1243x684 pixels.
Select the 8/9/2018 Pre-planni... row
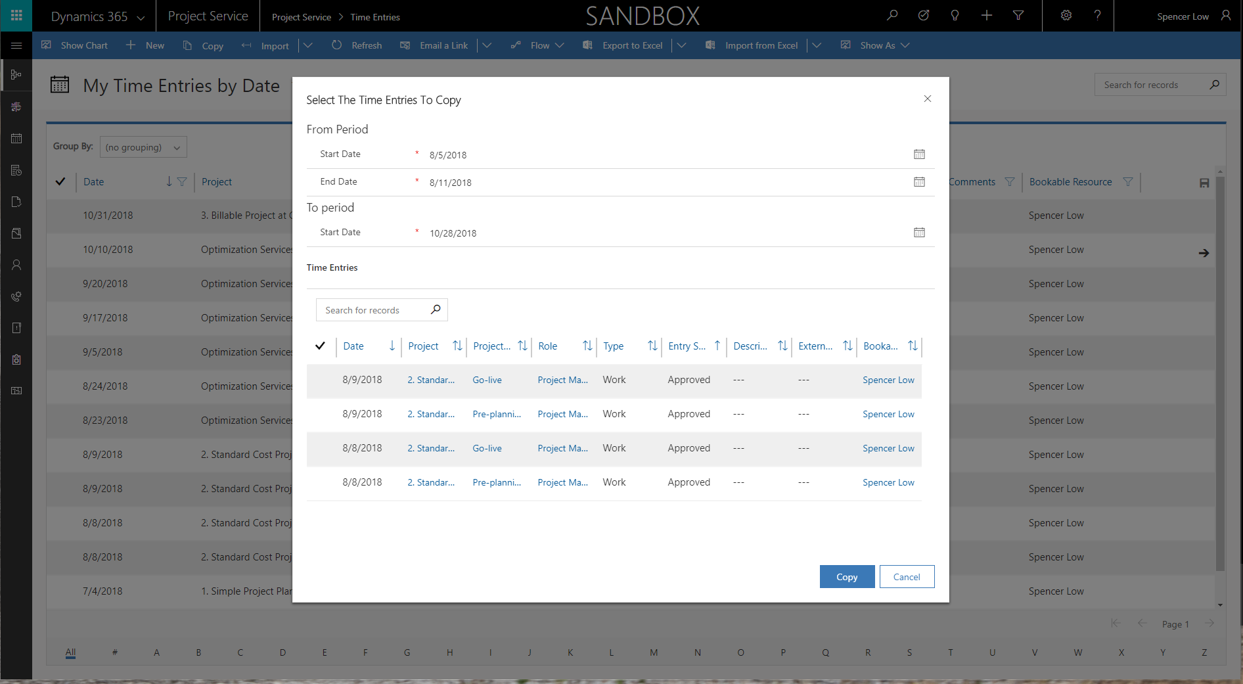pos(614,415)
